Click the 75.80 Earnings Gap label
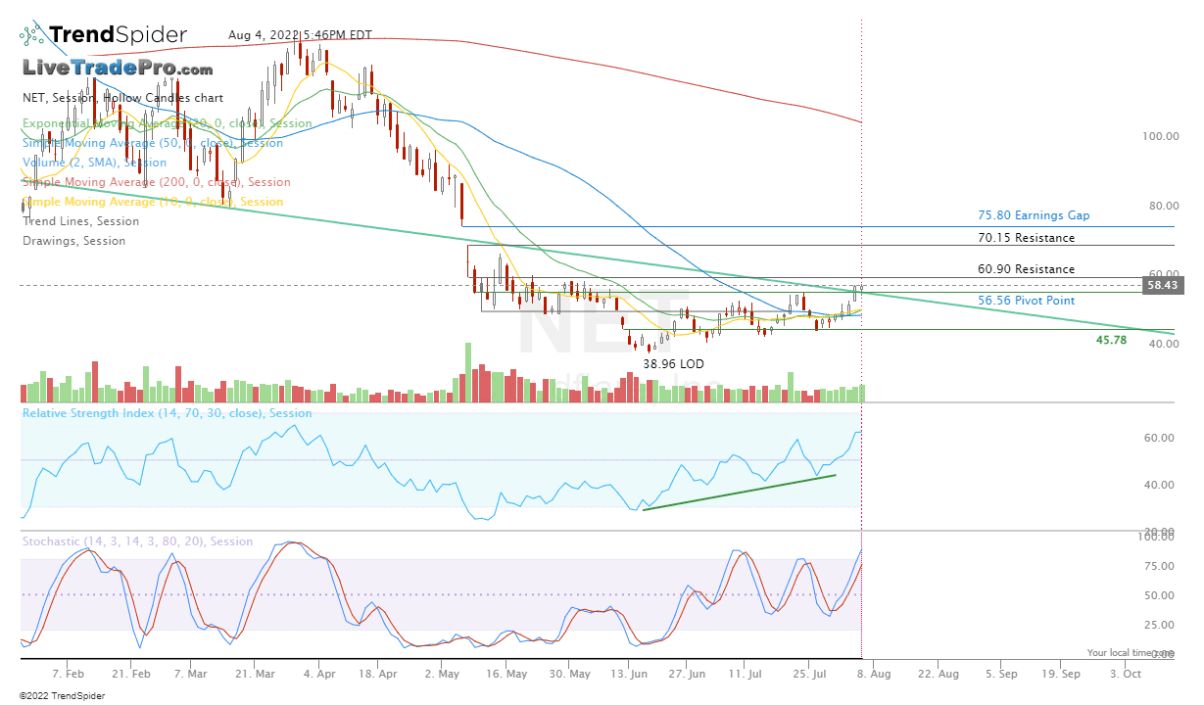Screen dimensions: 1204x705 [x=1033, y=215]
